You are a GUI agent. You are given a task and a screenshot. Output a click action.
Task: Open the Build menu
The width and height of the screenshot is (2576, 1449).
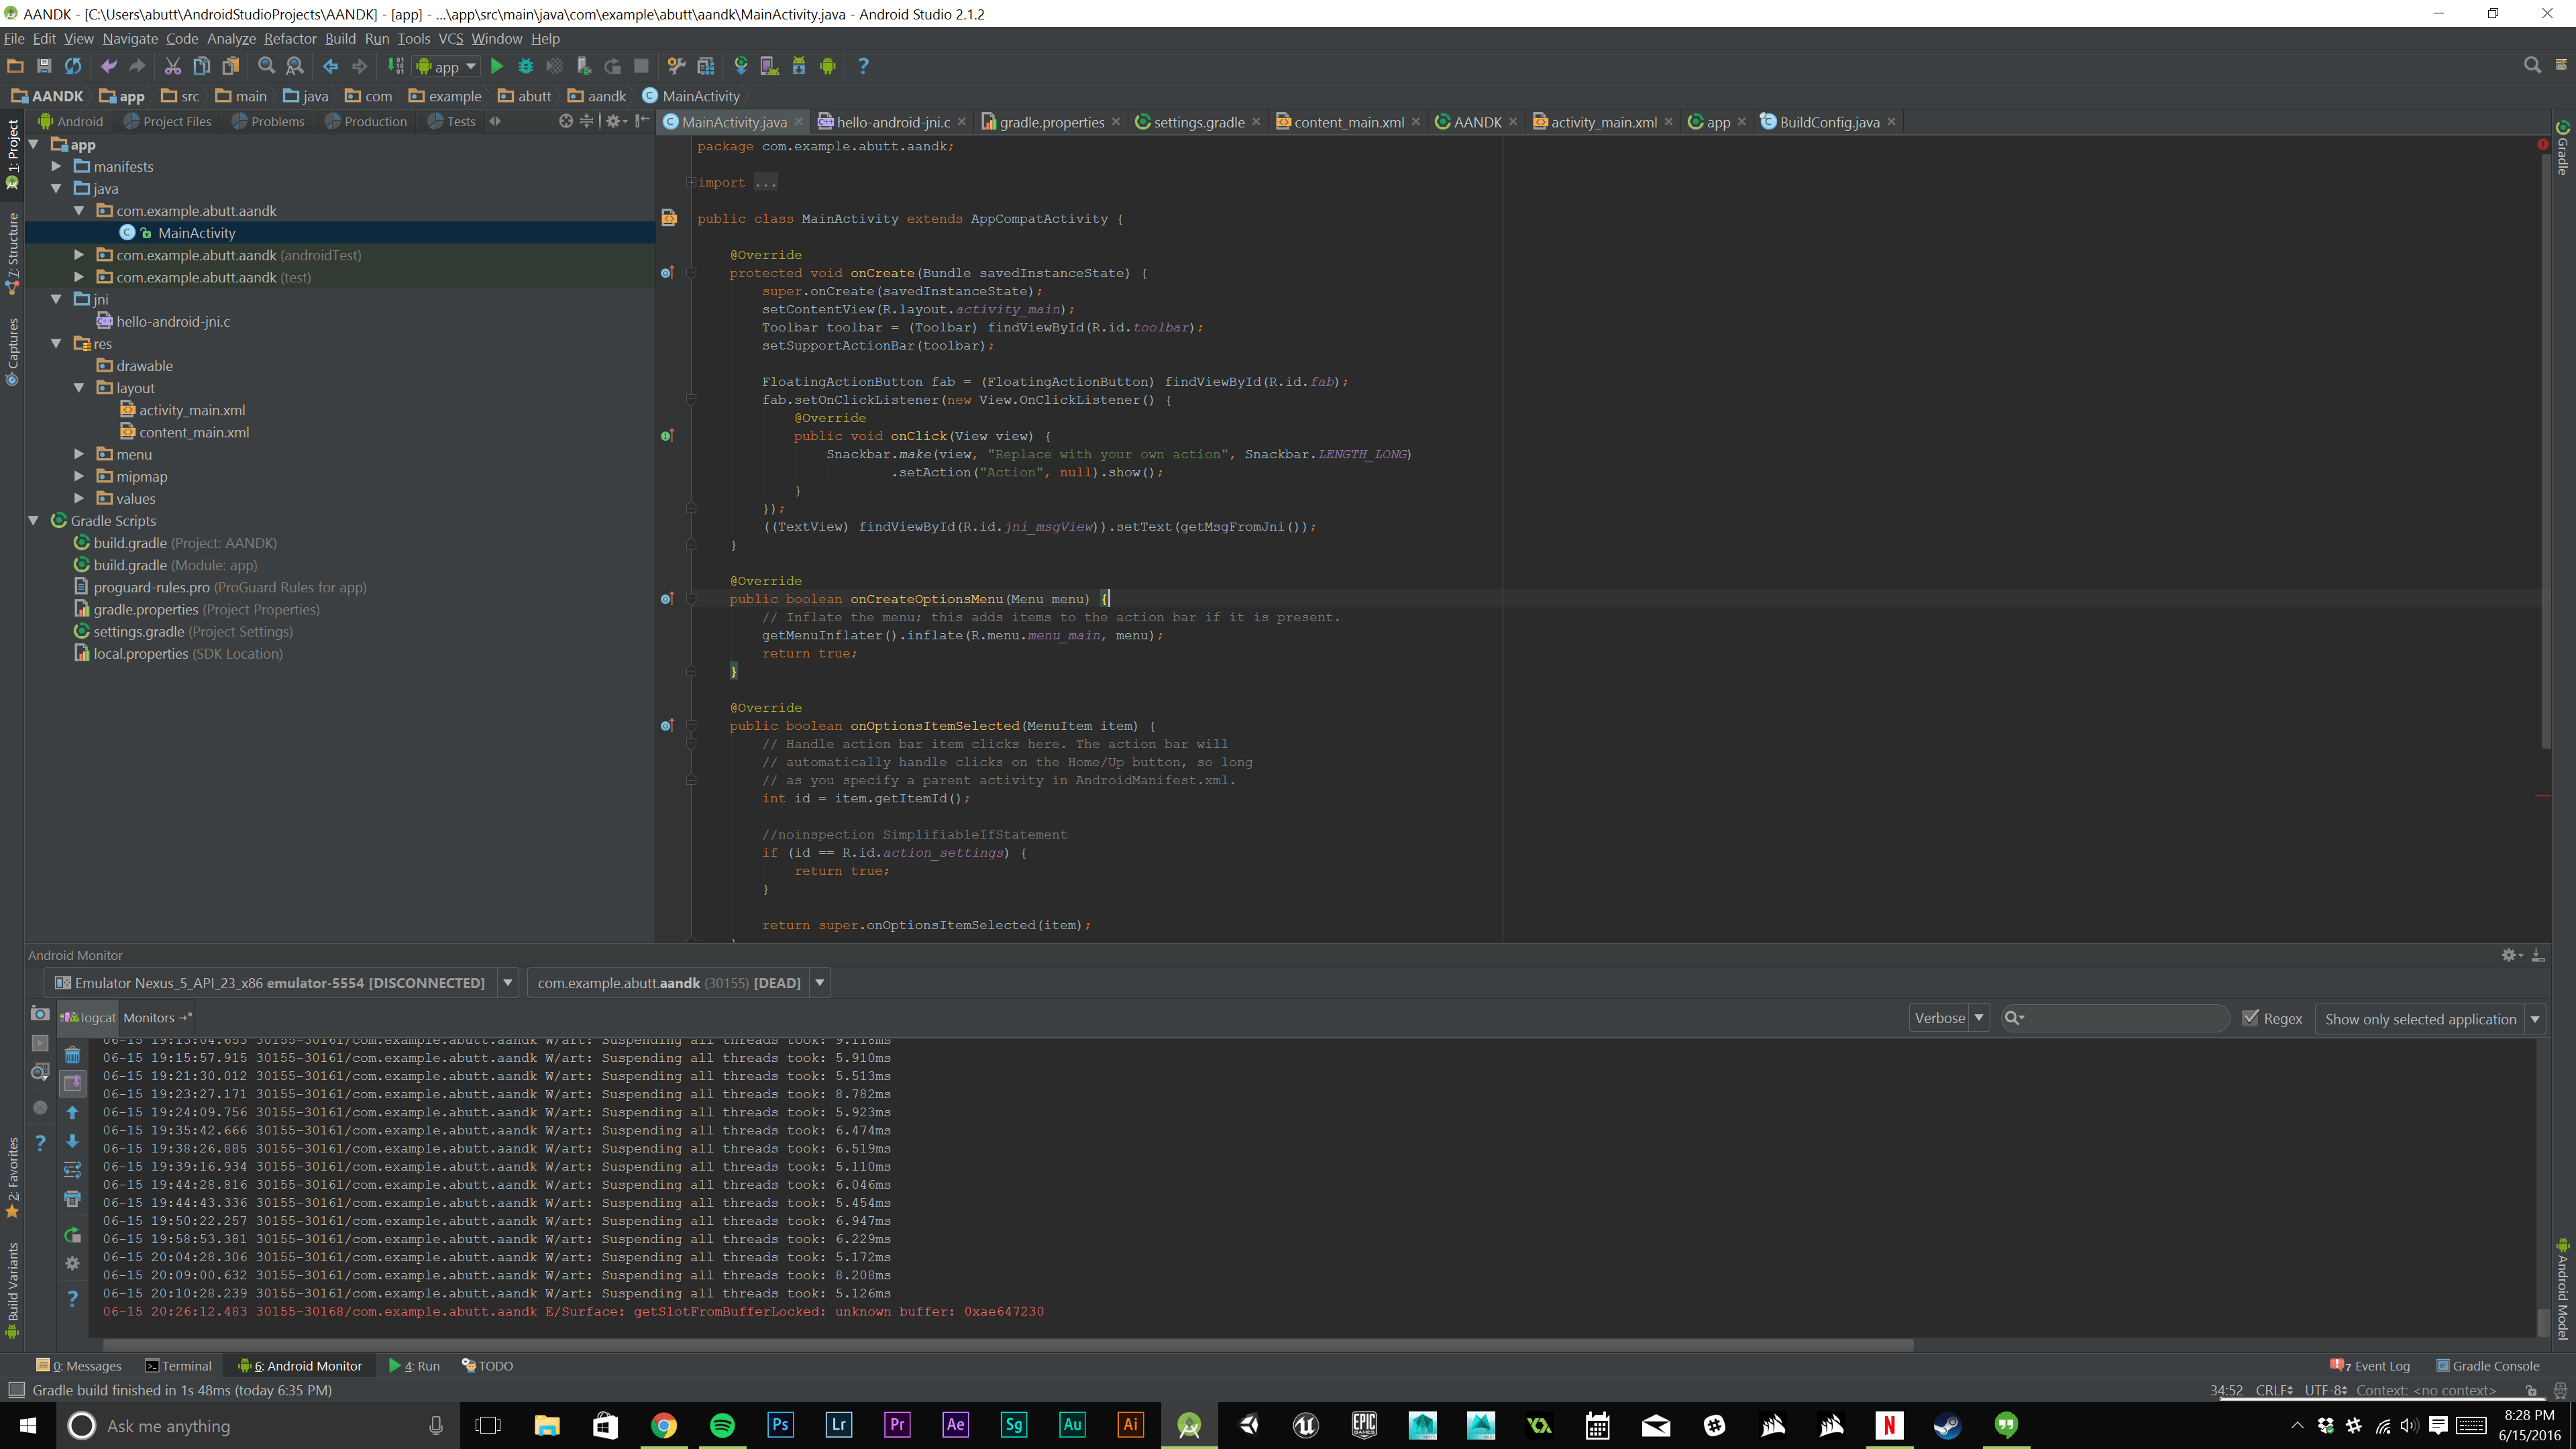340,38
